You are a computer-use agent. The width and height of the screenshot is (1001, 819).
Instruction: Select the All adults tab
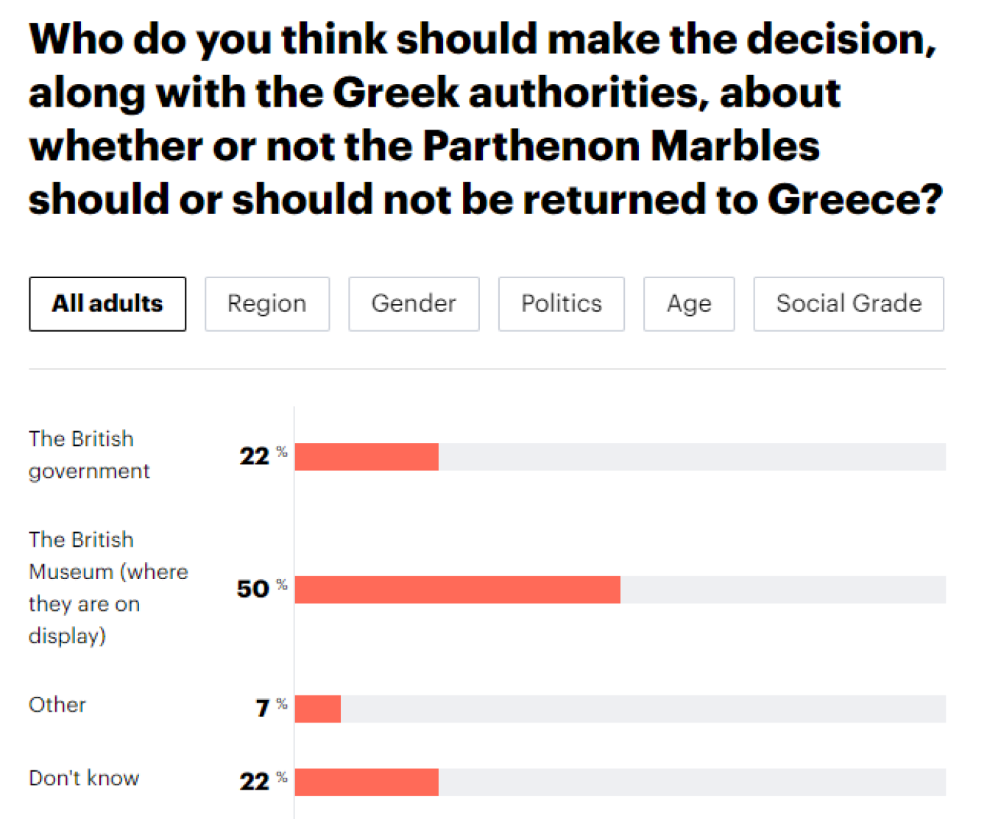tap(107, 304)
